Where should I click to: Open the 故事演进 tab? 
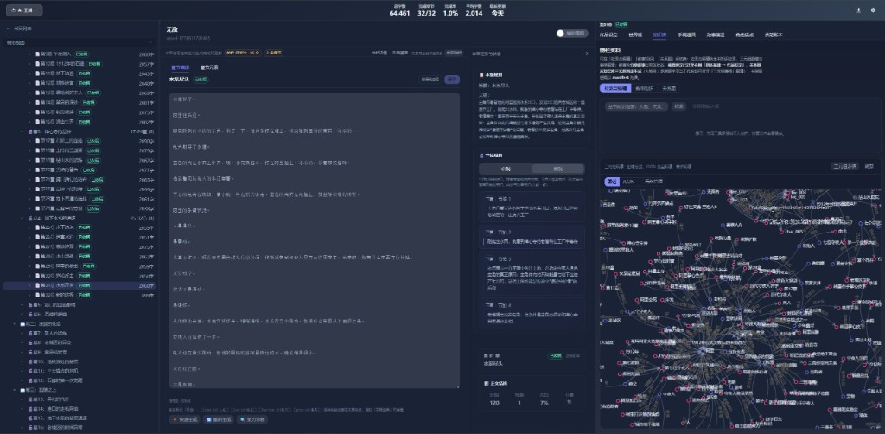pyautogui.click(x=715, y=35)
